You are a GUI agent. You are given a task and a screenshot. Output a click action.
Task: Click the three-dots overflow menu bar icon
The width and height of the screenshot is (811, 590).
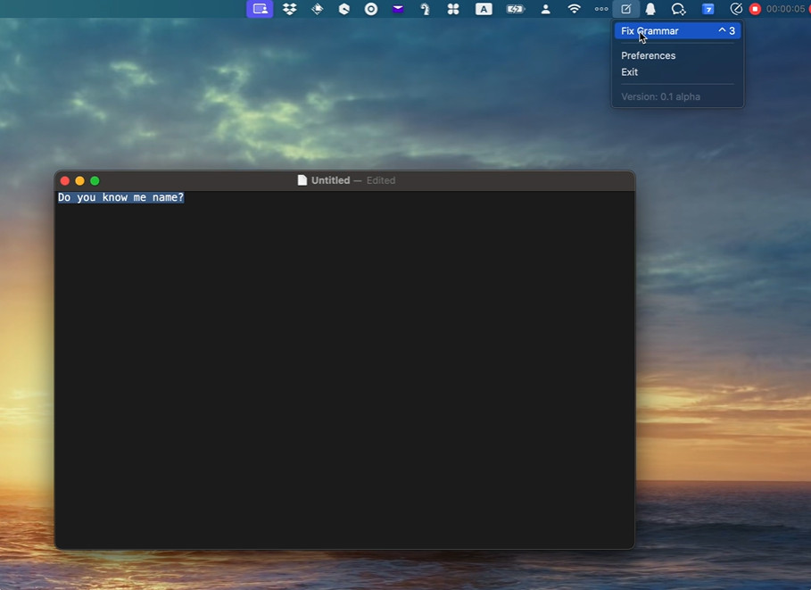tap(601, 9)
